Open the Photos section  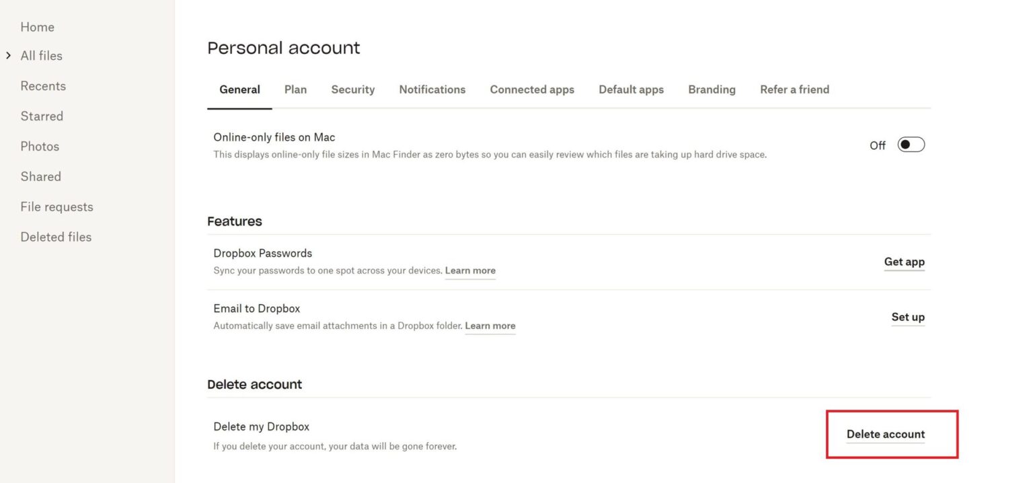(39, 146)
